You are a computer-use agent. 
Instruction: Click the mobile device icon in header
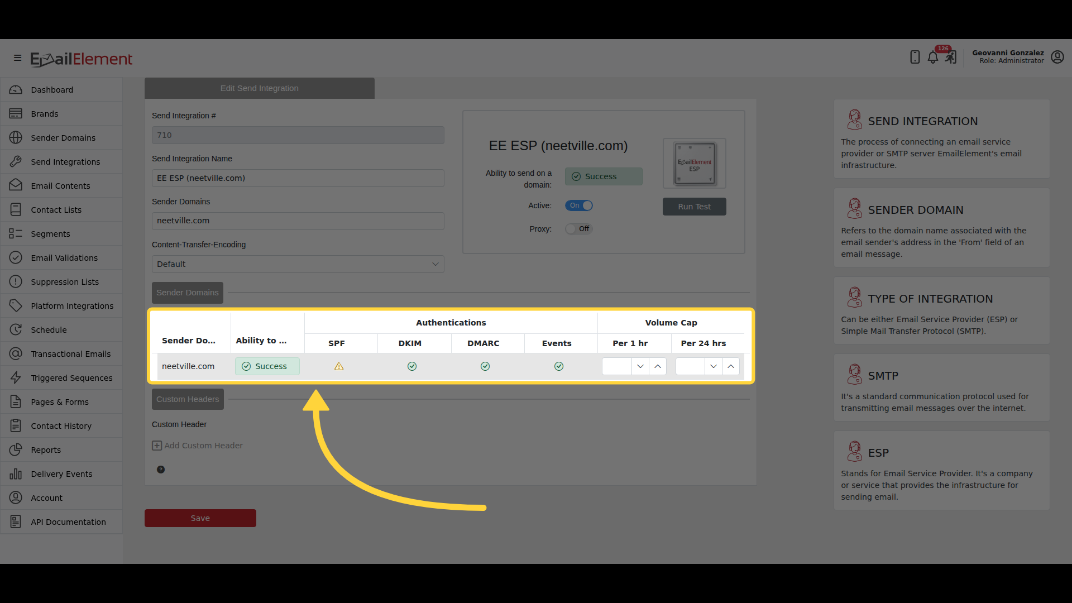click(915, 57)
